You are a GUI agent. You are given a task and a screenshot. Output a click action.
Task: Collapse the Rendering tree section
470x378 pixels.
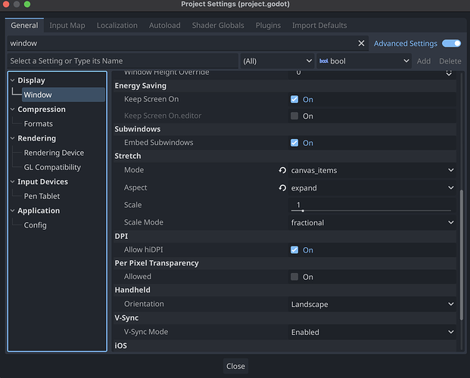point(13,138)
